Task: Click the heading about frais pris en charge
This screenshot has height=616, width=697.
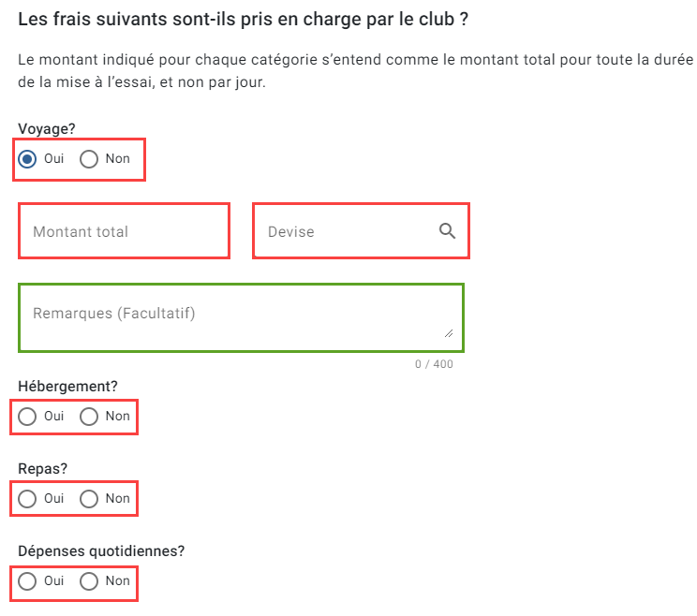Action: [x=244, y=20]
